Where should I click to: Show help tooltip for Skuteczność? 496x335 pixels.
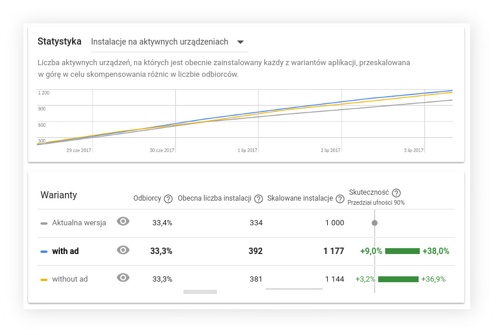point(396,193)
